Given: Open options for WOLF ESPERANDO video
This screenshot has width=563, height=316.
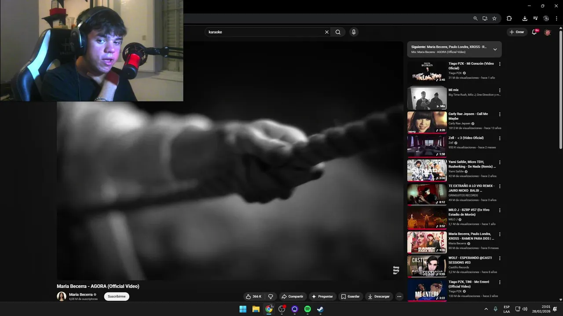Looking at the screenshot, I should coord(500,259).
